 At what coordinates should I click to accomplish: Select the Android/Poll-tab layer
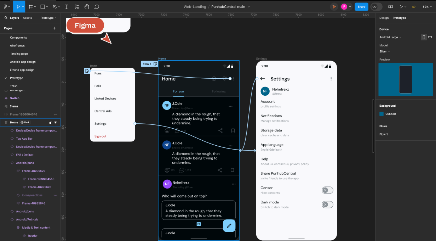pyautogui.click(x=27, y=219)
